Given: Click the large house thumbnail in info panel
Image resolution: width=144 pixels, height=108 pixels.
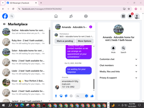Looking at the screenshot, I should click(x=119, y=30).
